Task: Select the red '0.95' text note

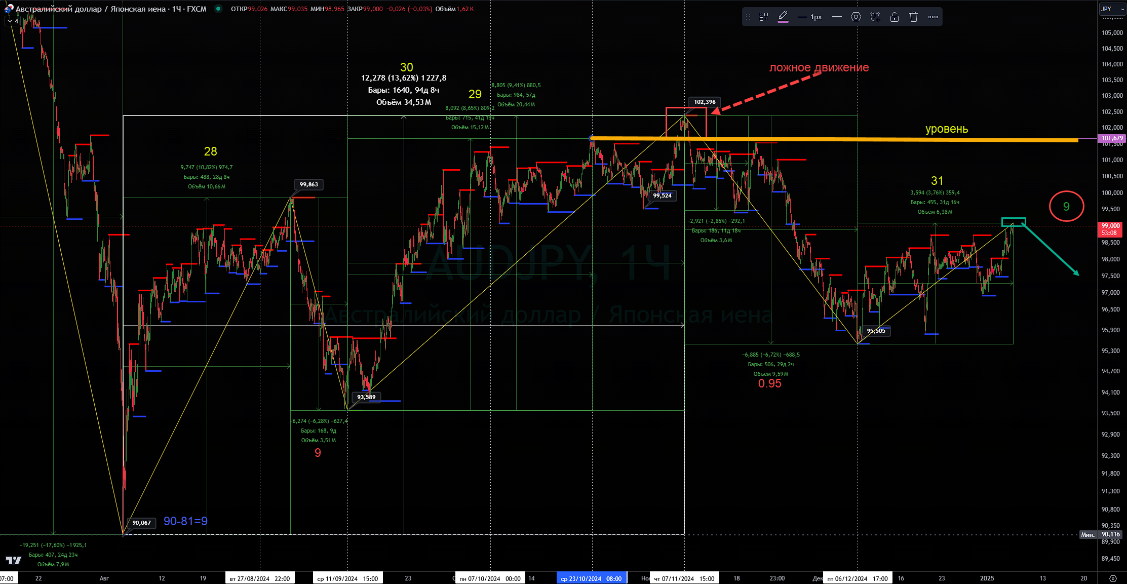Action: coord(769,383)
